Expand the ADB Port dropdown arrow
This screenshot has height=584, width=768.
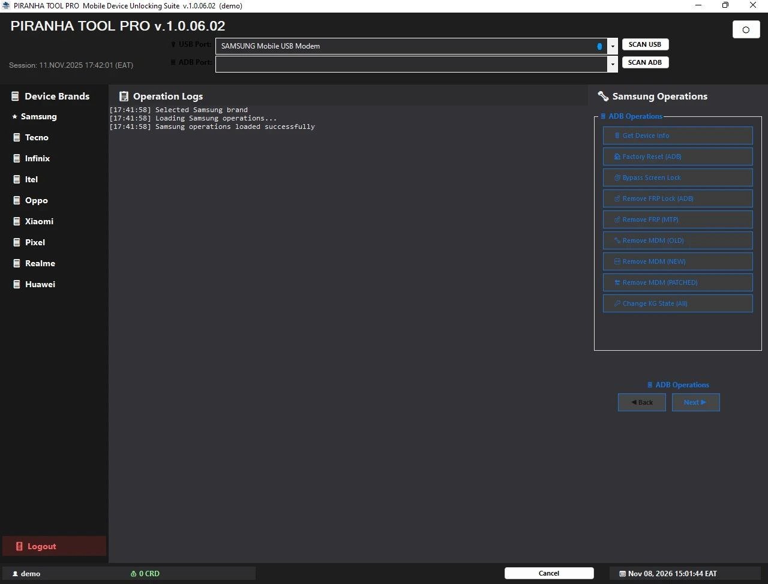pos(613,64)
